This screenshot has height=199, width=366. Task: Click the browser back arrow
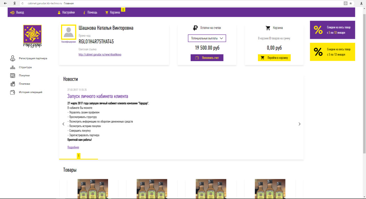[5, 3]
